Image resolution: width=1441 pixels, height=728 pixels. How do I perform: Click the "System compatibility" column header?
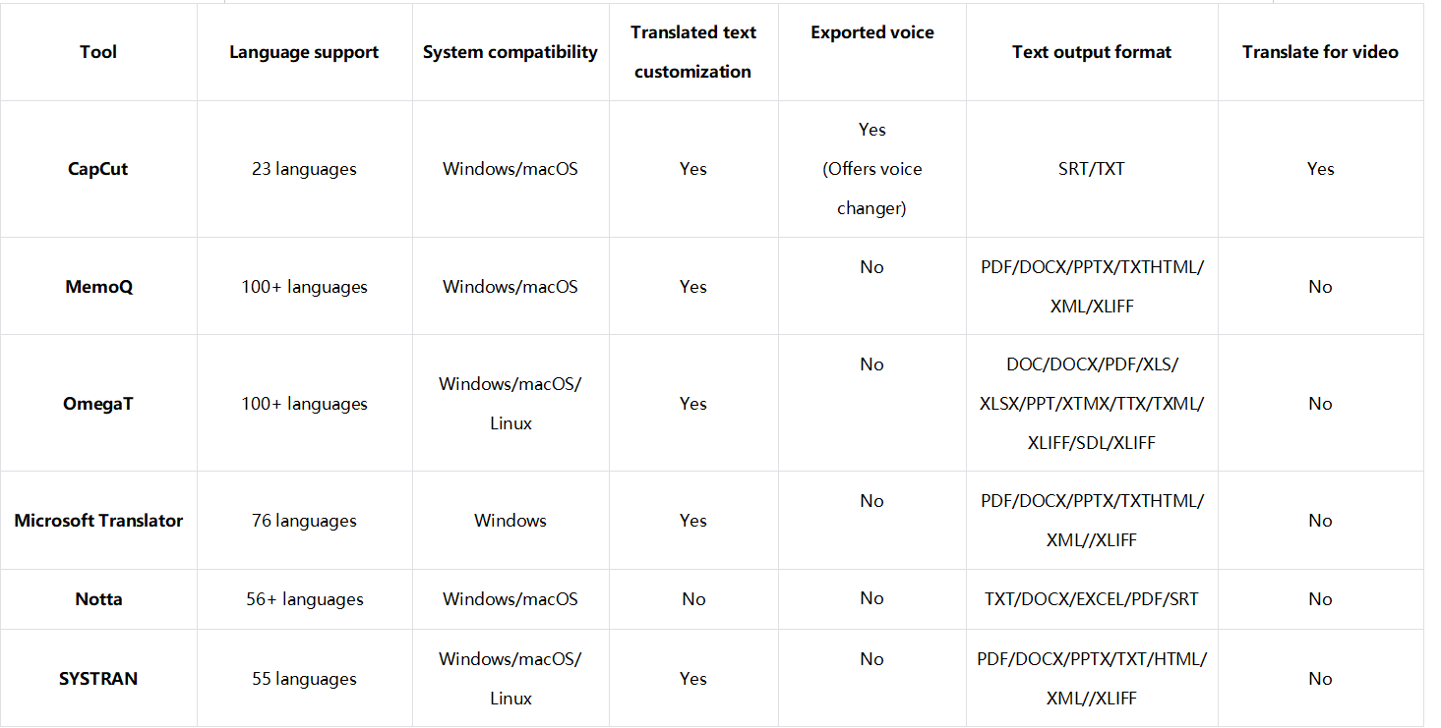(x=510, y=52)
